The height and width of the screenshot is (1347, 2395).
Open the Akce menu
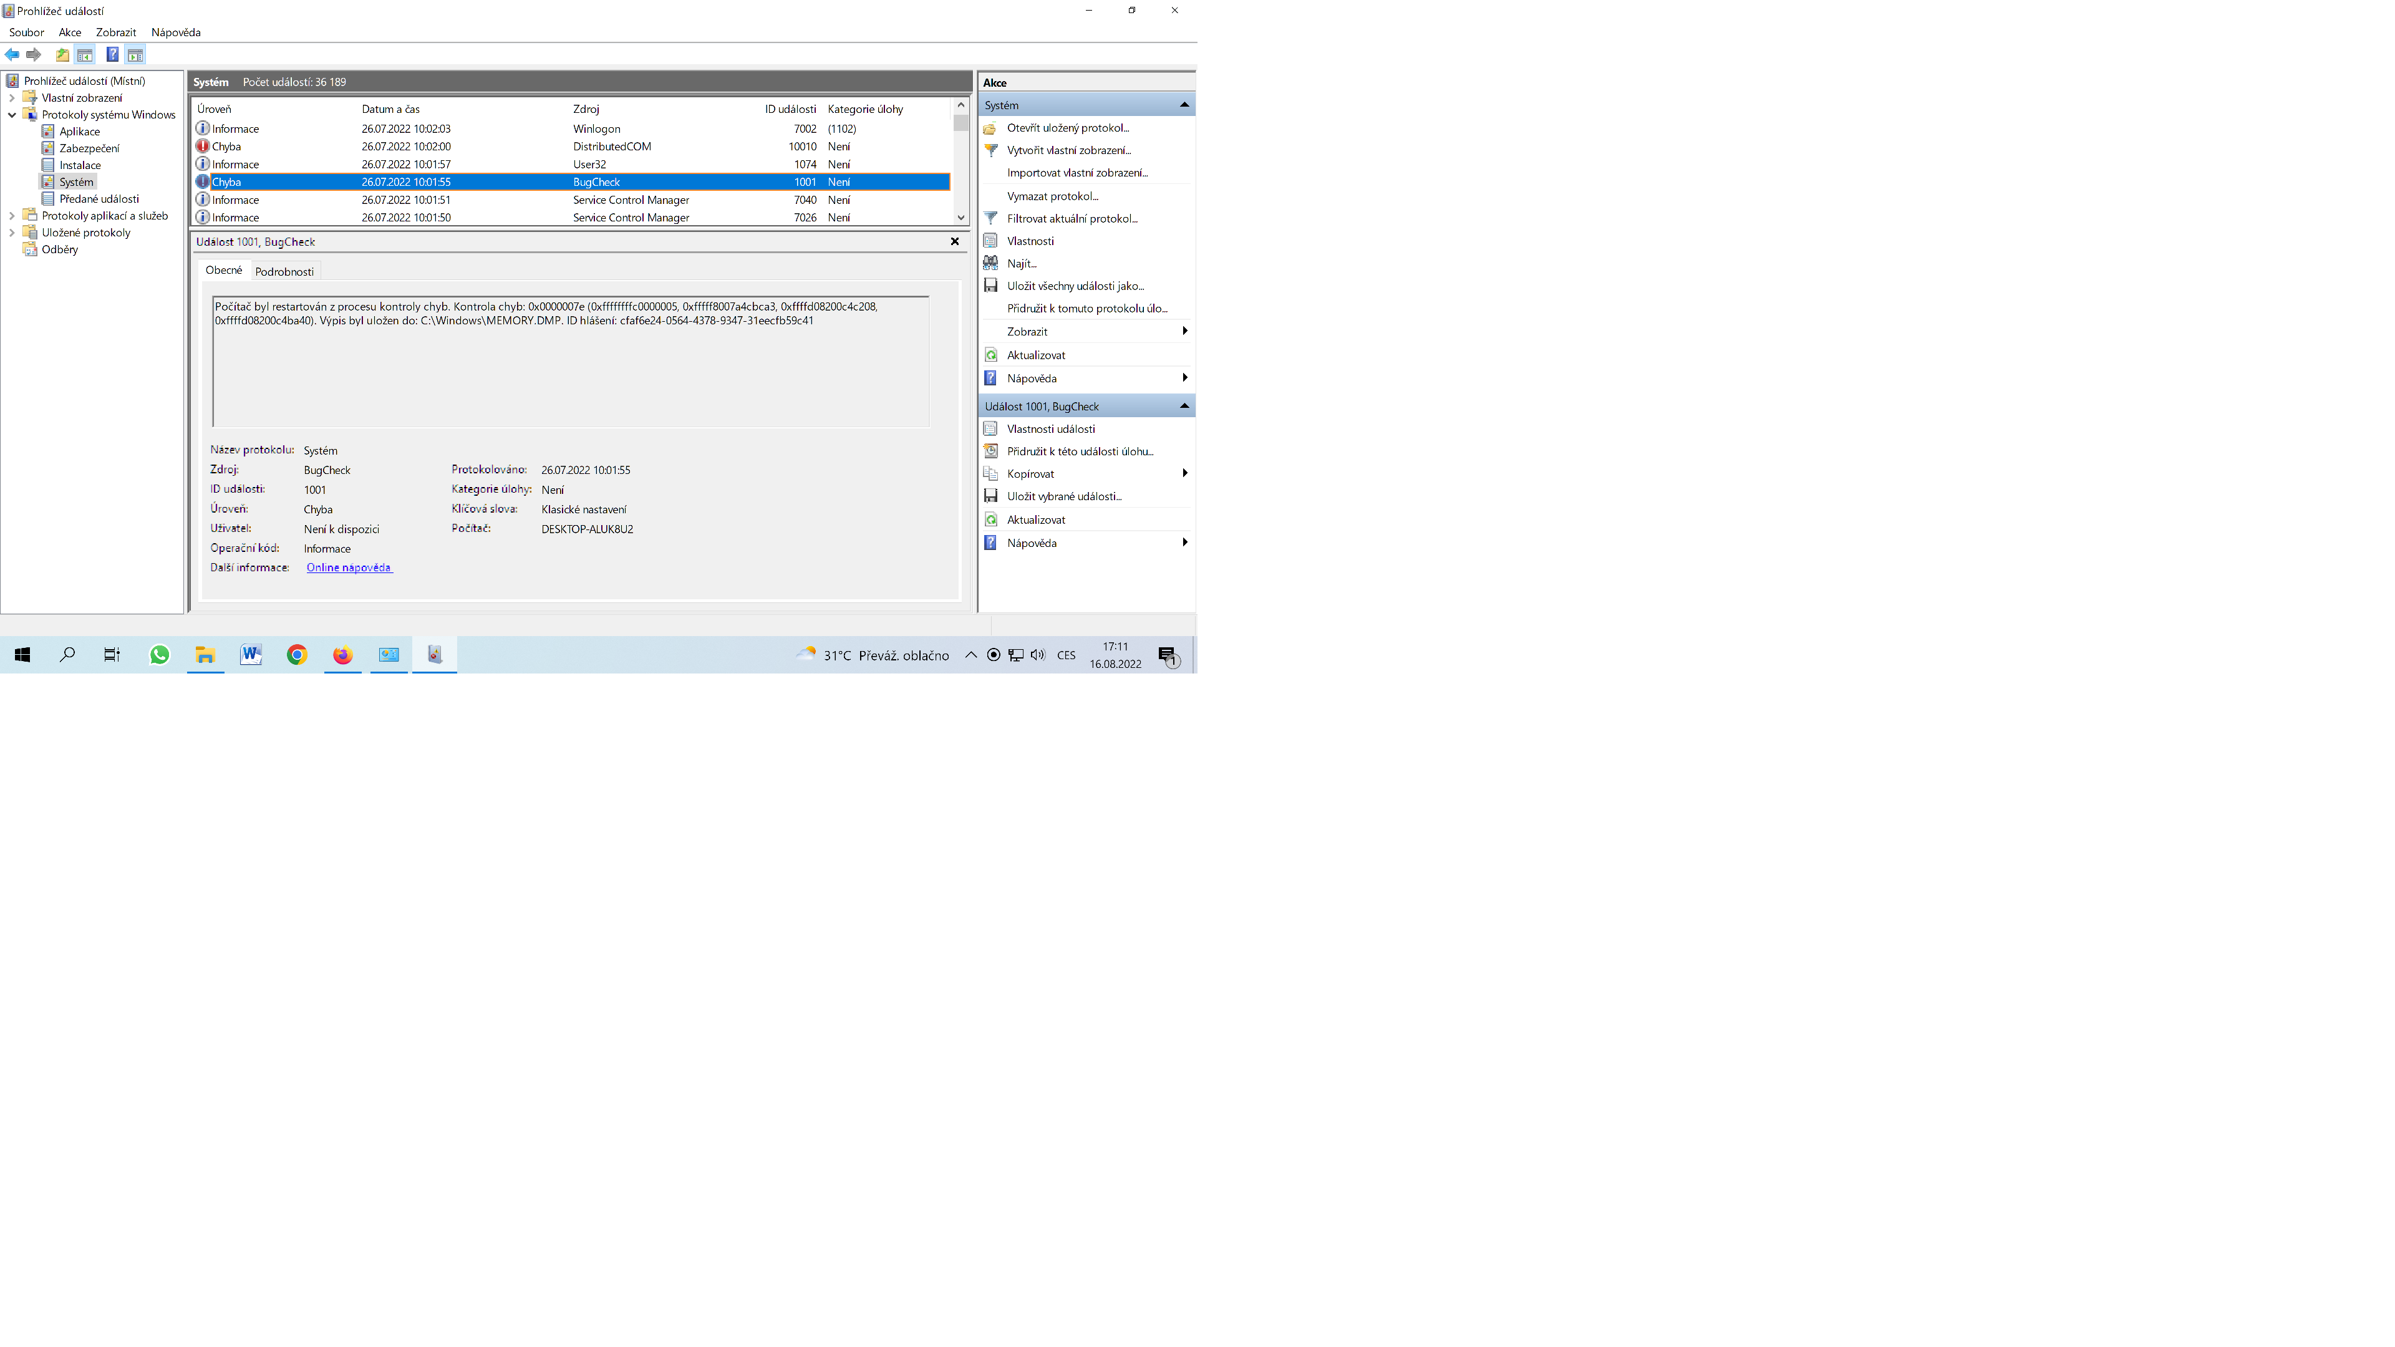click(70, 32)
